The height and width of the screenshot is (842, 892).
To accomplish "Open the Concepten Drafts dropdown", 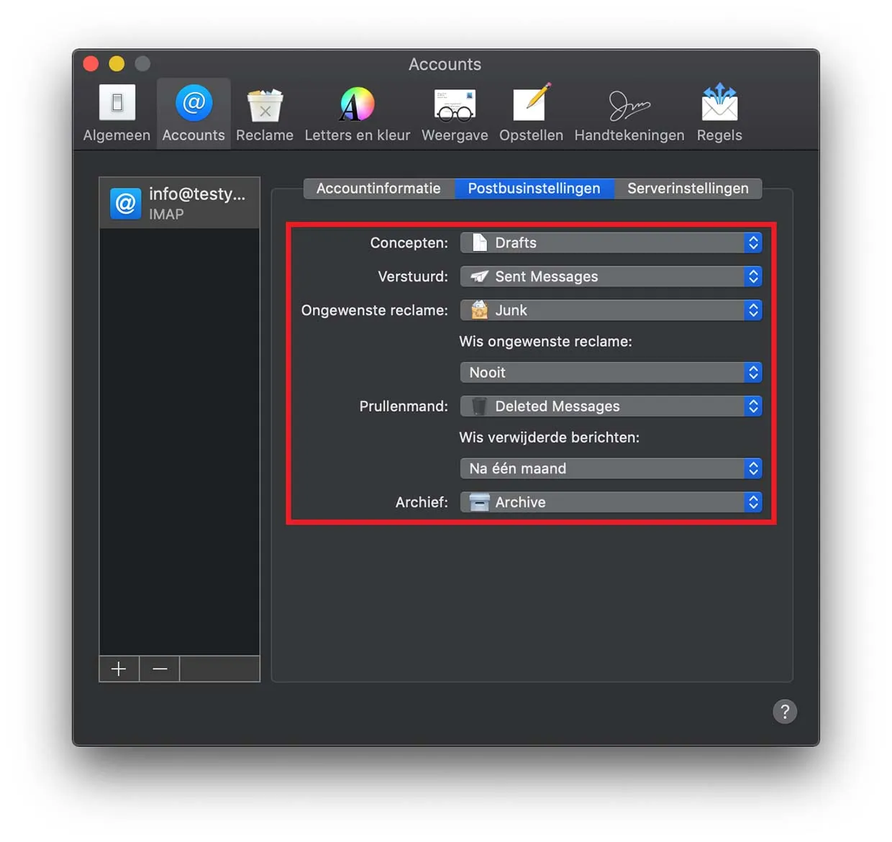I will 610,243.
